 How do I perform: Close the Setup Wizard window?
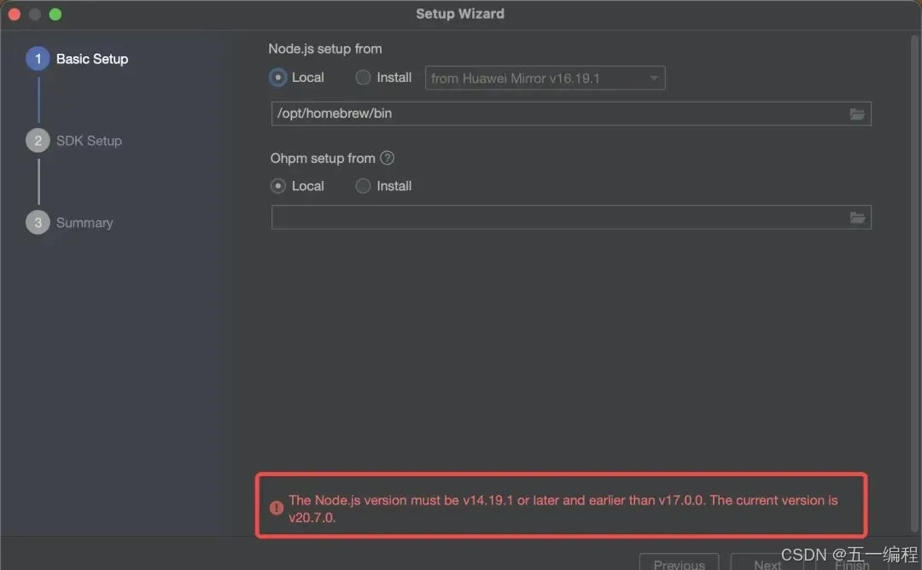click(x=15, y=15)
